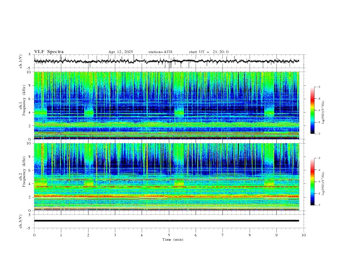
Task: Select the "ch.2 Frequency (kHz)" axis label
Action: pos(22,172)
